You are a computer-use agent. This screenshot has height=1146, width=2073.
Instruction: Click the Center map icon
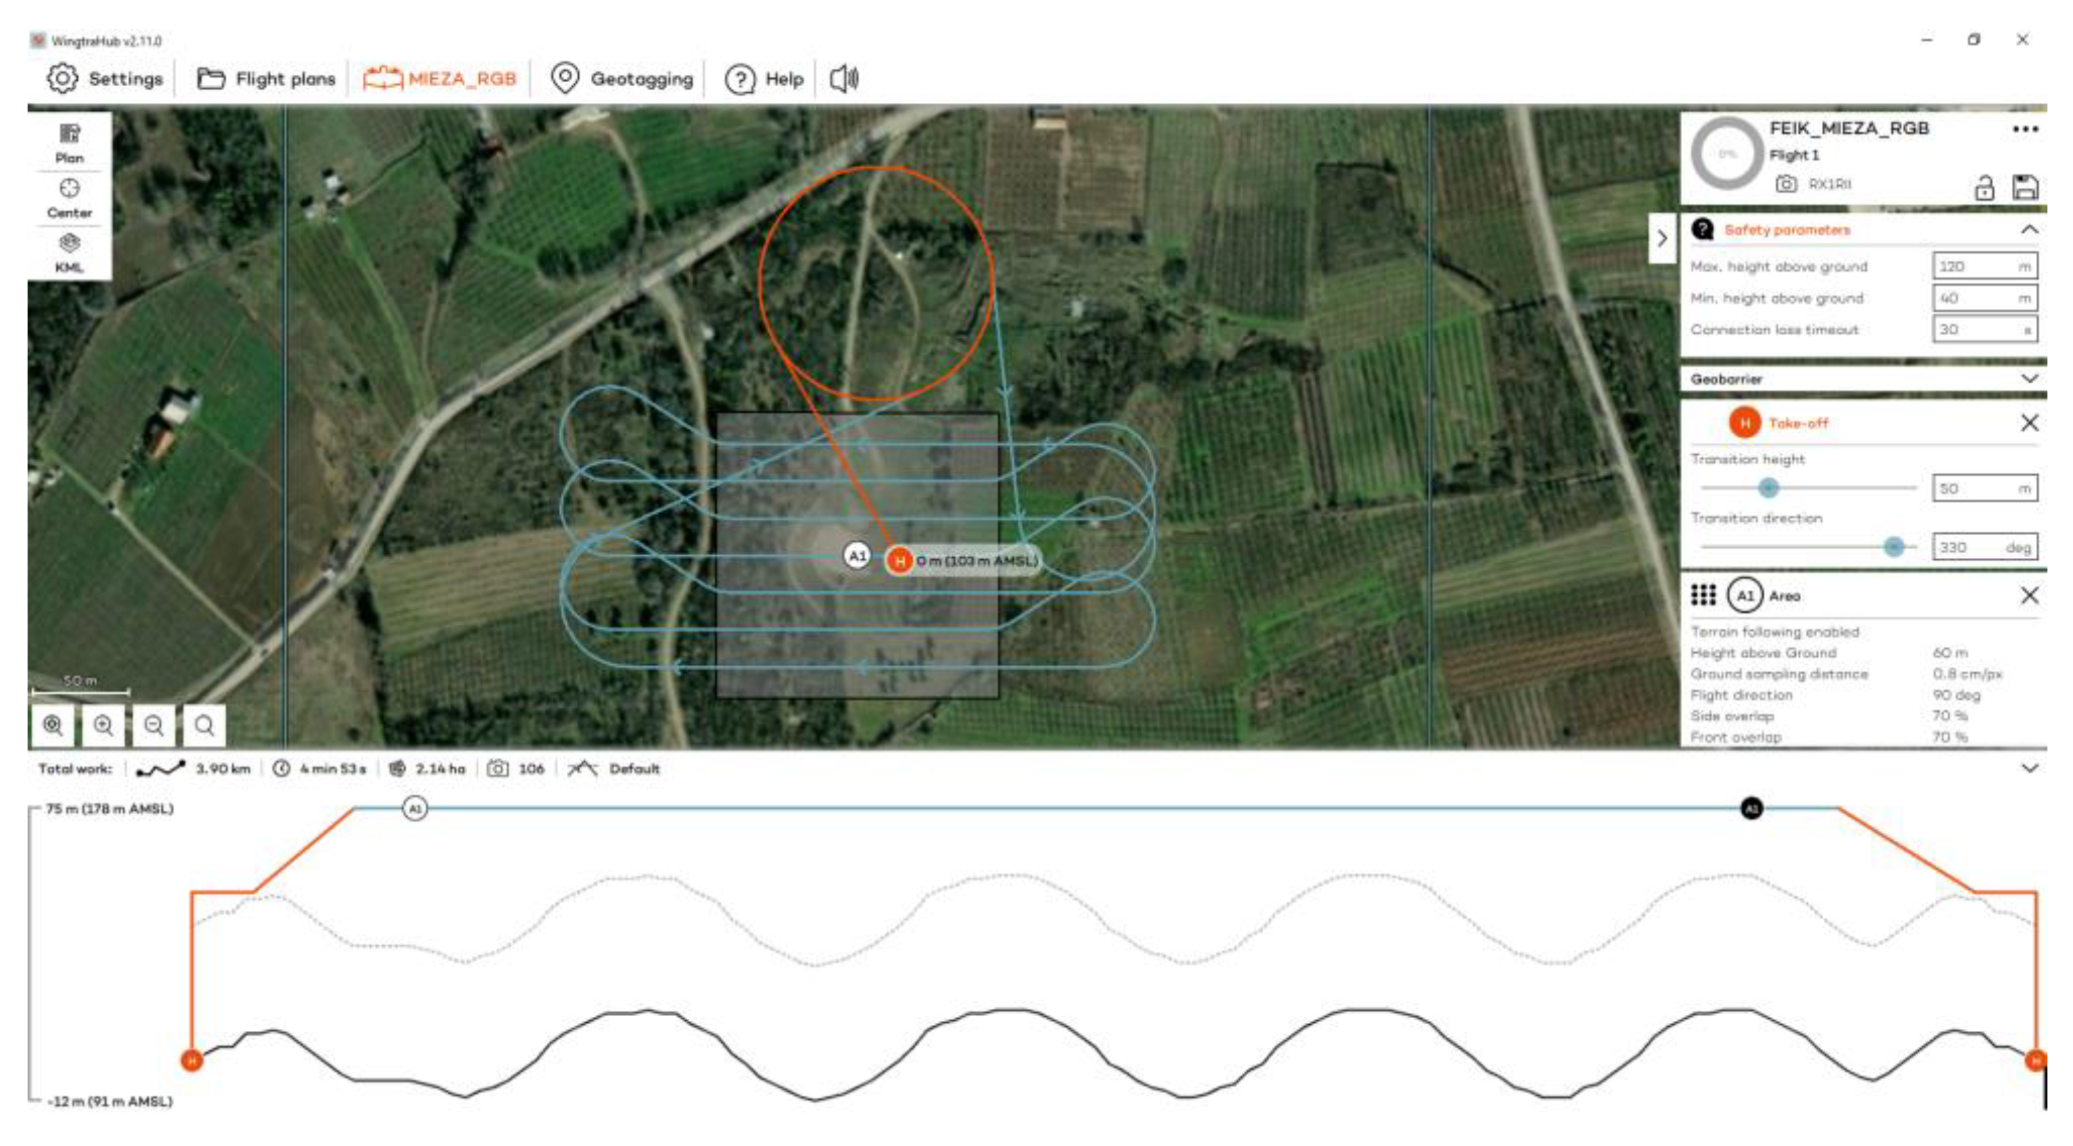click(69, 188)
